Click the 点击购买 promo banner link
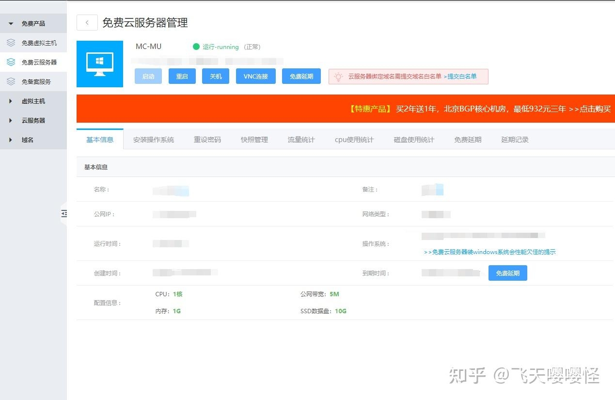 tap(595, 109)
